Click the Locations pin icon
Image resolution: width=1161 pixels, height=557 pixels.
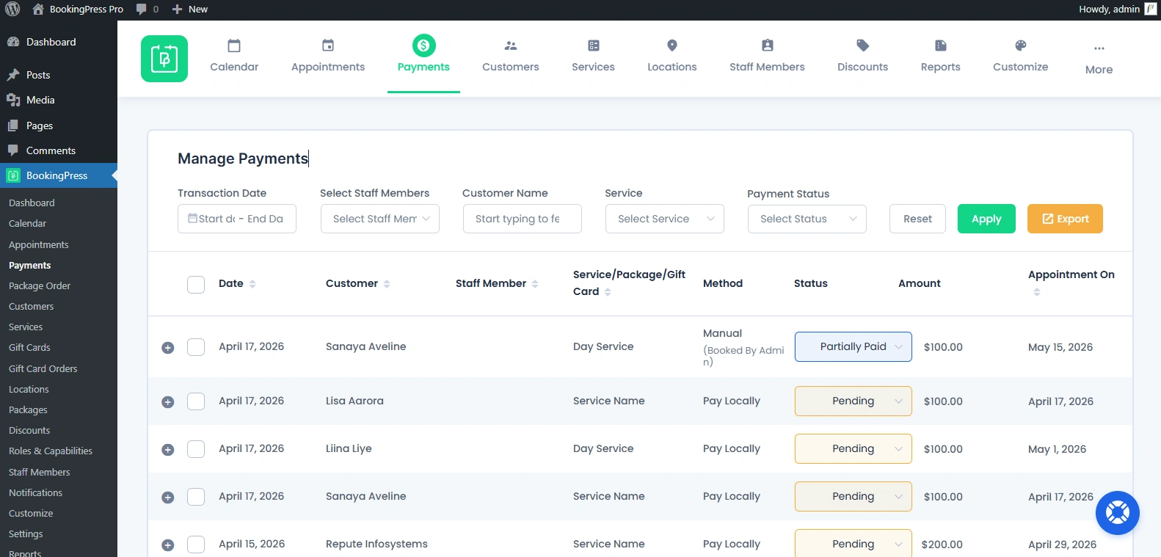[x=672, y=45]
